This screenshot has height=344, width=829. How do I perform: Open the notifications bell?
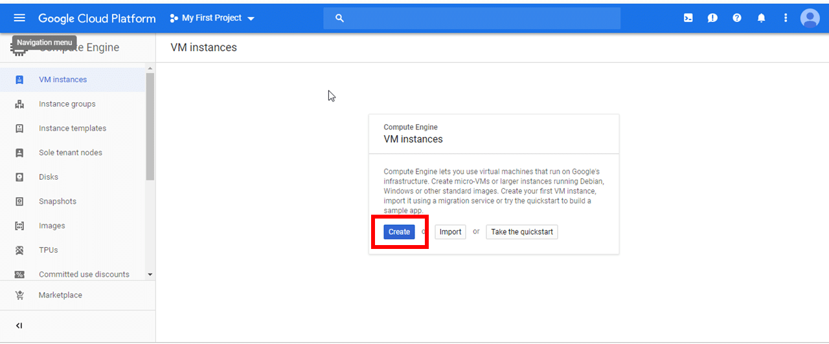click(762, 18)
